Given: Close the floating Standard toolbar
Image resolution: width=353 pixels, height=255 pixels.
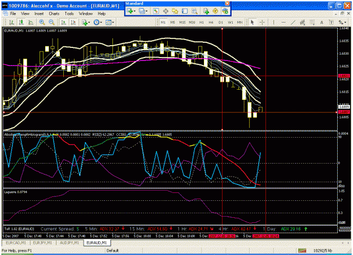Looking at the screenshot, I should [228, 3].
